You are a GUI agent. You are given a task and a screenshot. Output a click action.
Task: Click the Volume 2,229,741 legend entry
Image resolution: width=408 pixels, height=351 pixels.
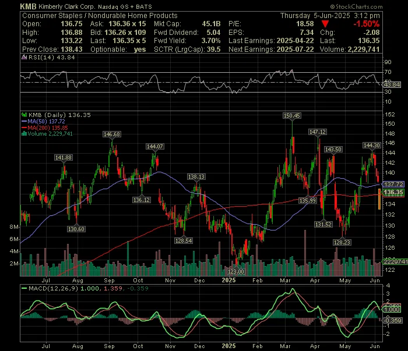coord(47,133)
